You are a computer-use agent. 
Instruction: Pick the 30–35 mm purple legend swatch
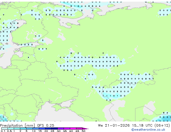point(61,128)
